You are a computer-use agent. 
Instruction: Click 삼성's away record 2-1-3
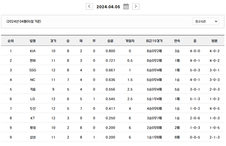coord(215,137)
